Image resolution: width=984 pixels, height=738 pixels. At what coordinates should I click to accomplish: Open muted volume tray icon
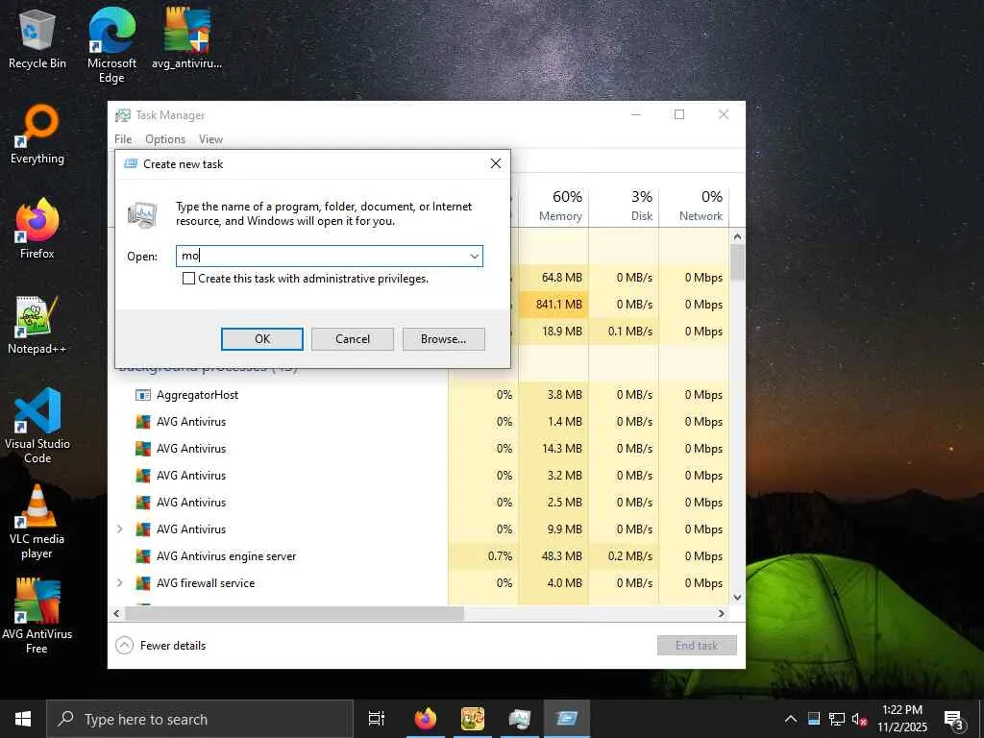pos(859,719)
